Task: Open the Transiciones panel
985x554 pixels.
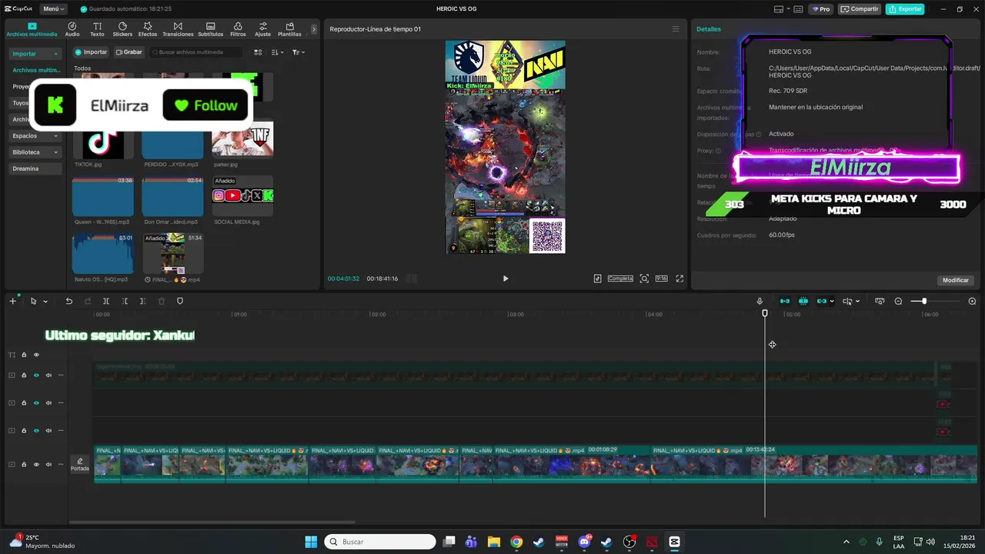Action: pyautogui.click(x=178, y=29)
